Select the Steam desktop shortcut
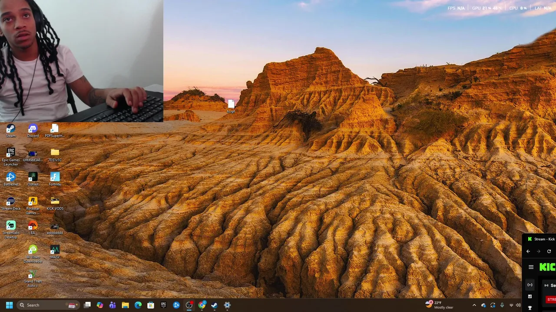Screen dimensions: 556x312 pyautogui.click(x=11, y=130)
